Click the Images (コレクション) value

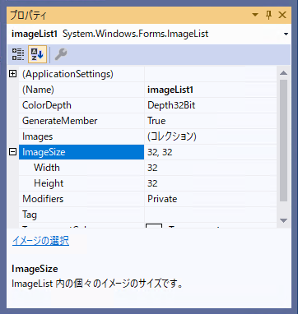pos(210,136)
